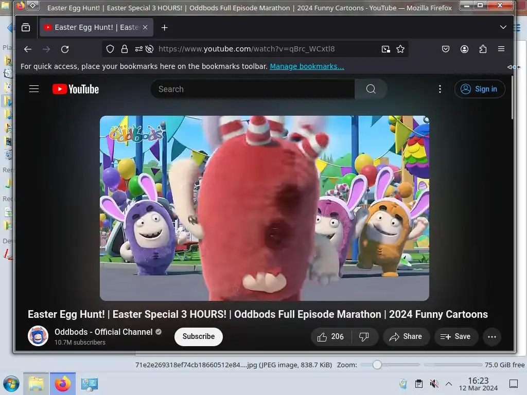The width and height of the screenshot is (527, 395).
Task: Go to YouTube home via logo
Action: tap(76, 89)
